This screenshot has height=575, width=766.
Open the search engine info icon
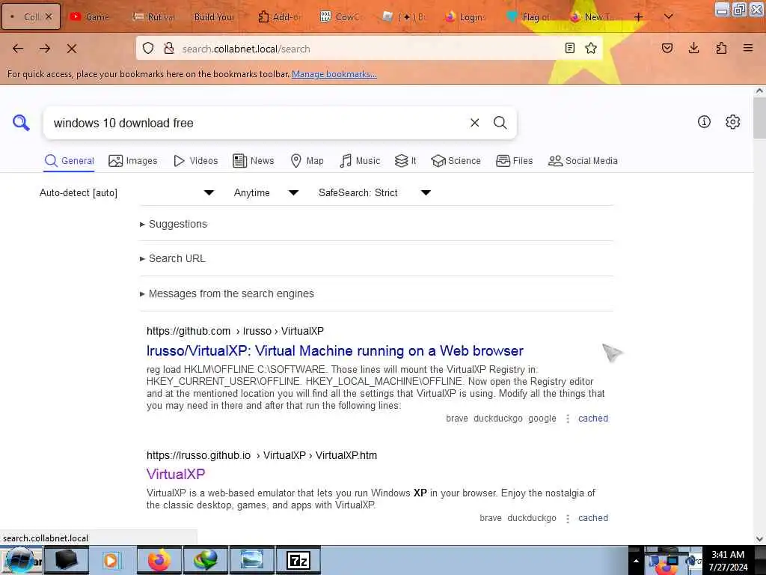click(704, 122)
